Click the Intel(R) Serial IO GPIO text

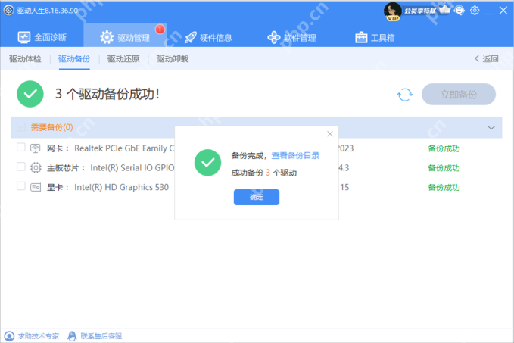[x=132, y=168]
